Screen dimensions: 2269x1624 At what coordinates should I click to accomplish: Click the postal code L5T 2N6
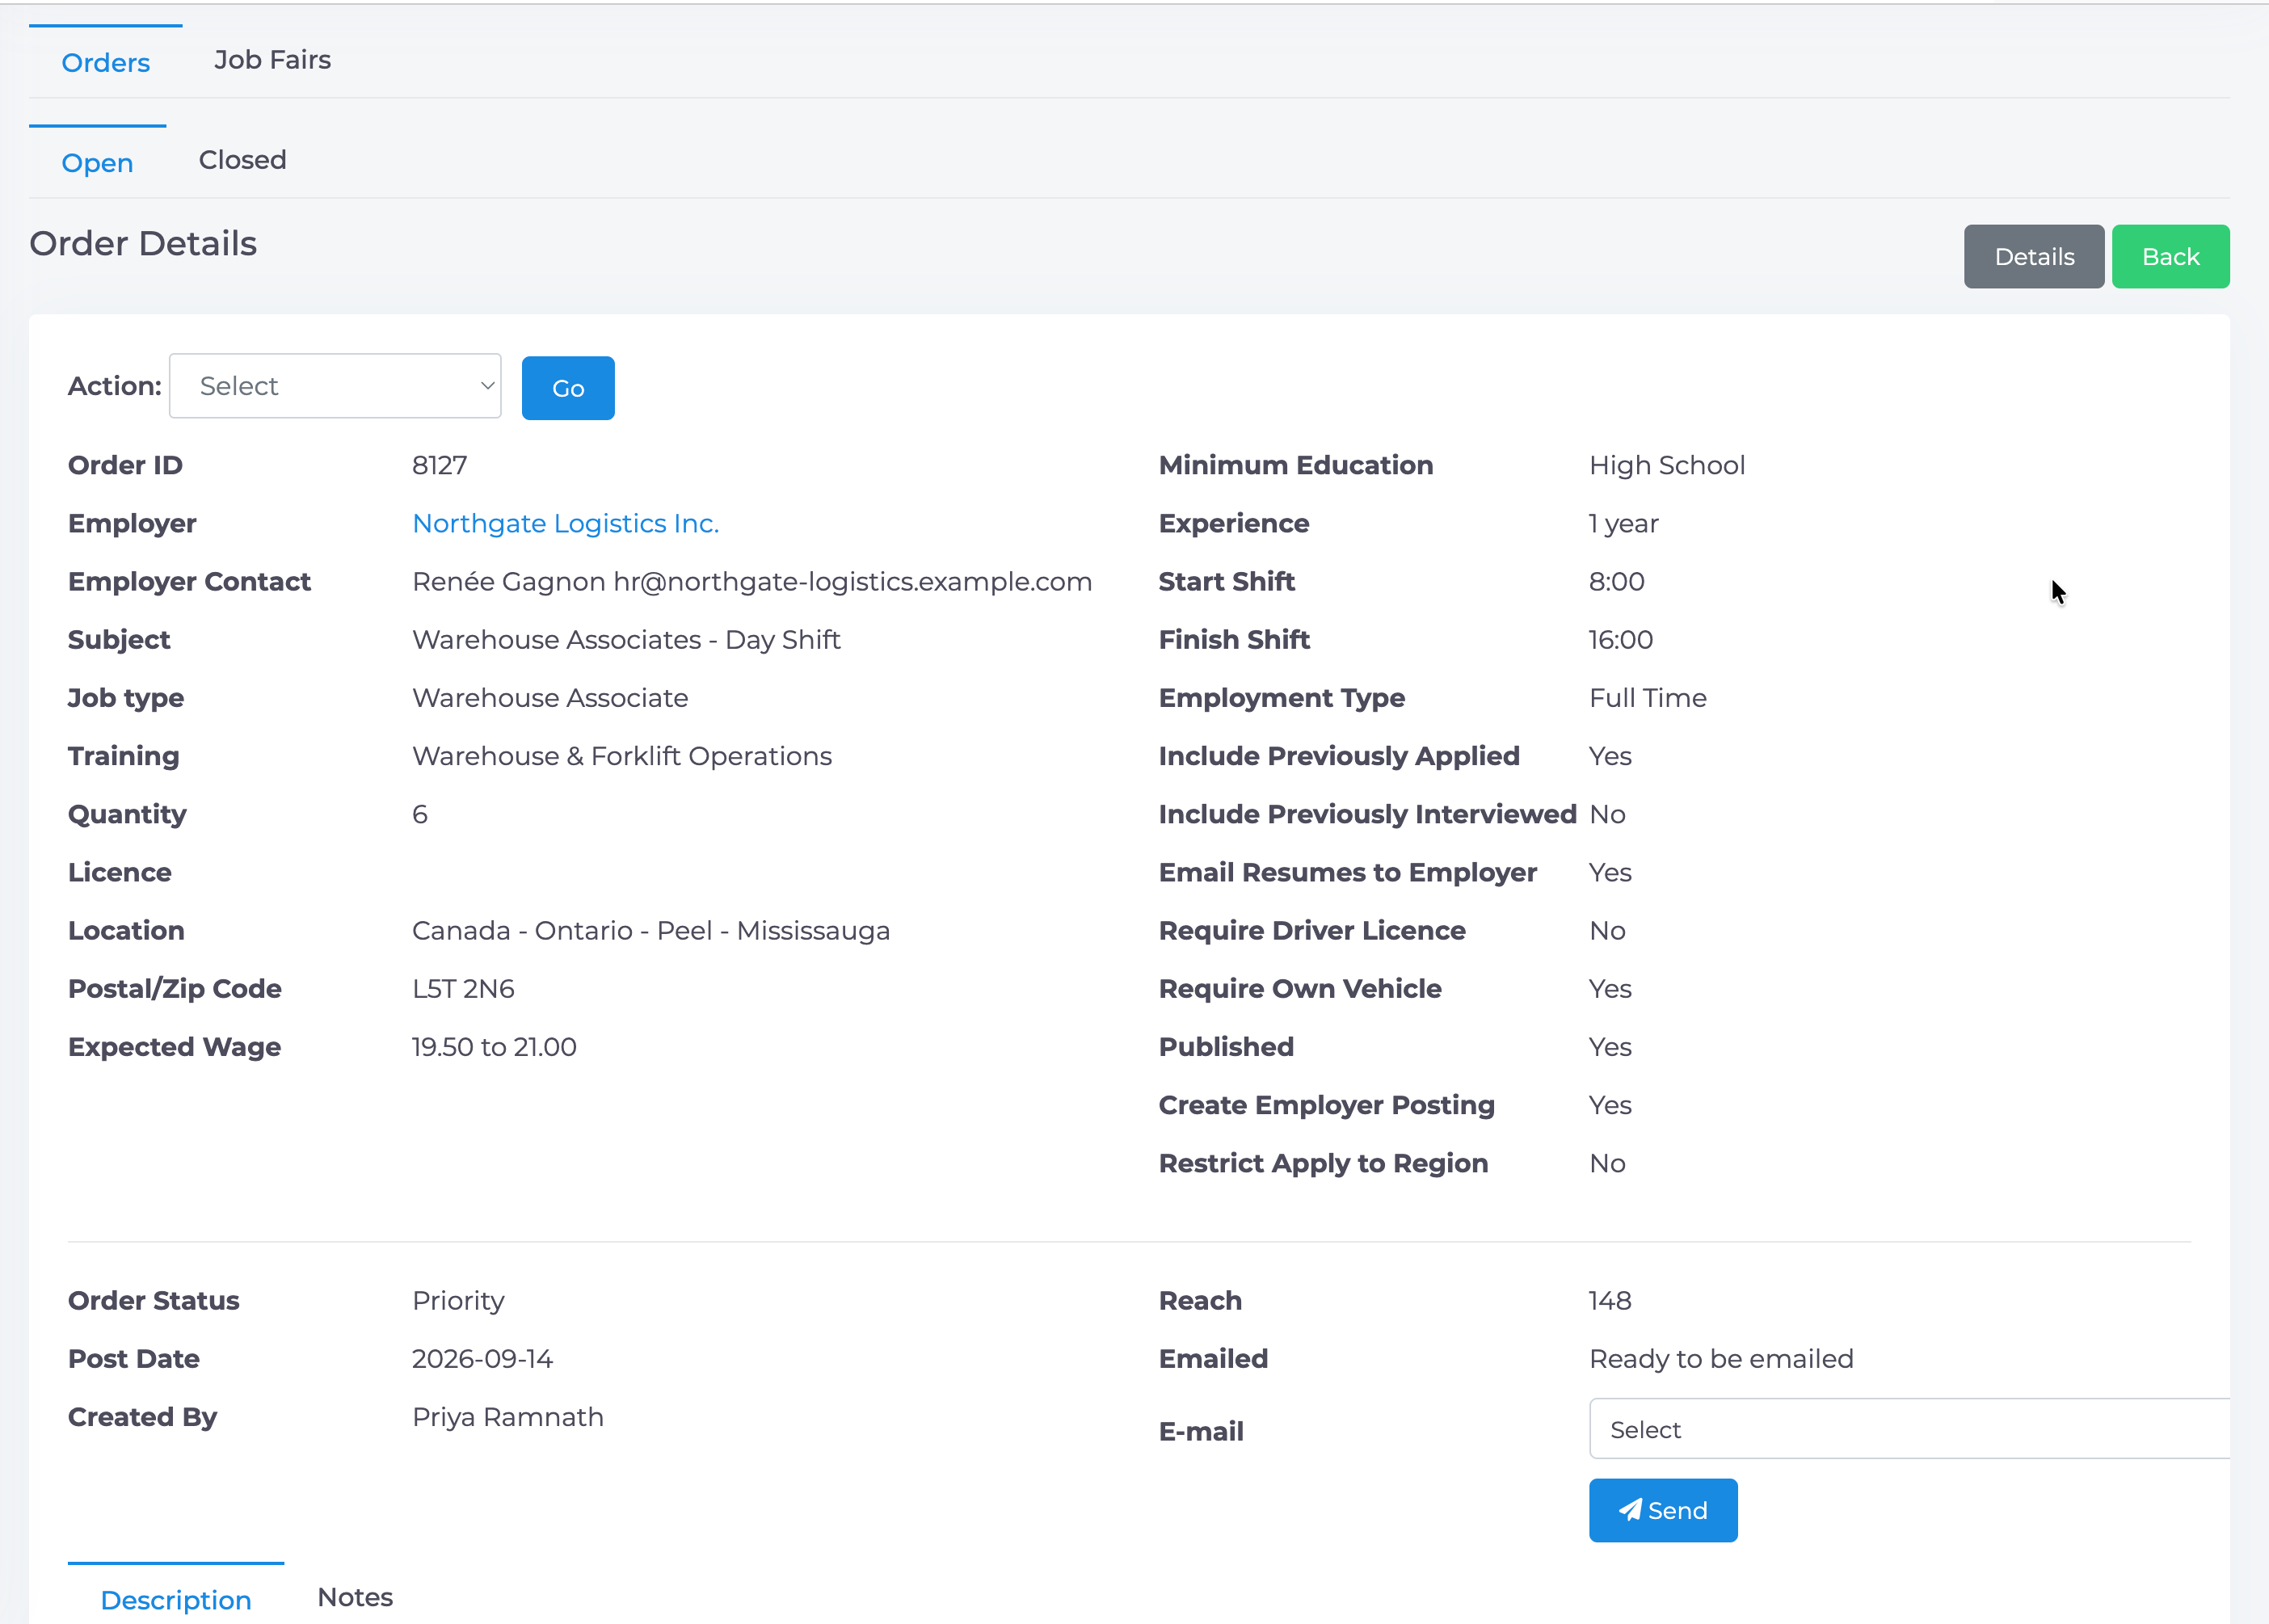click(463, 988)
